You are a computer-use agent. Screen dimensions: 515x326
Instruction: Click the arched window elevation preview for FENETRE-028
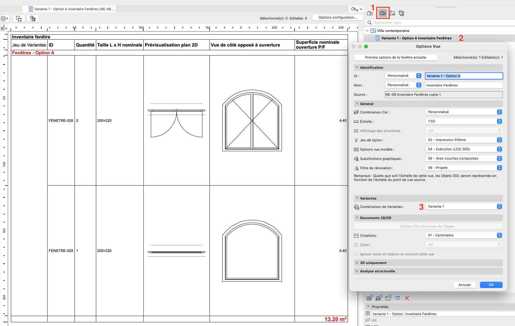pos(252,121)
